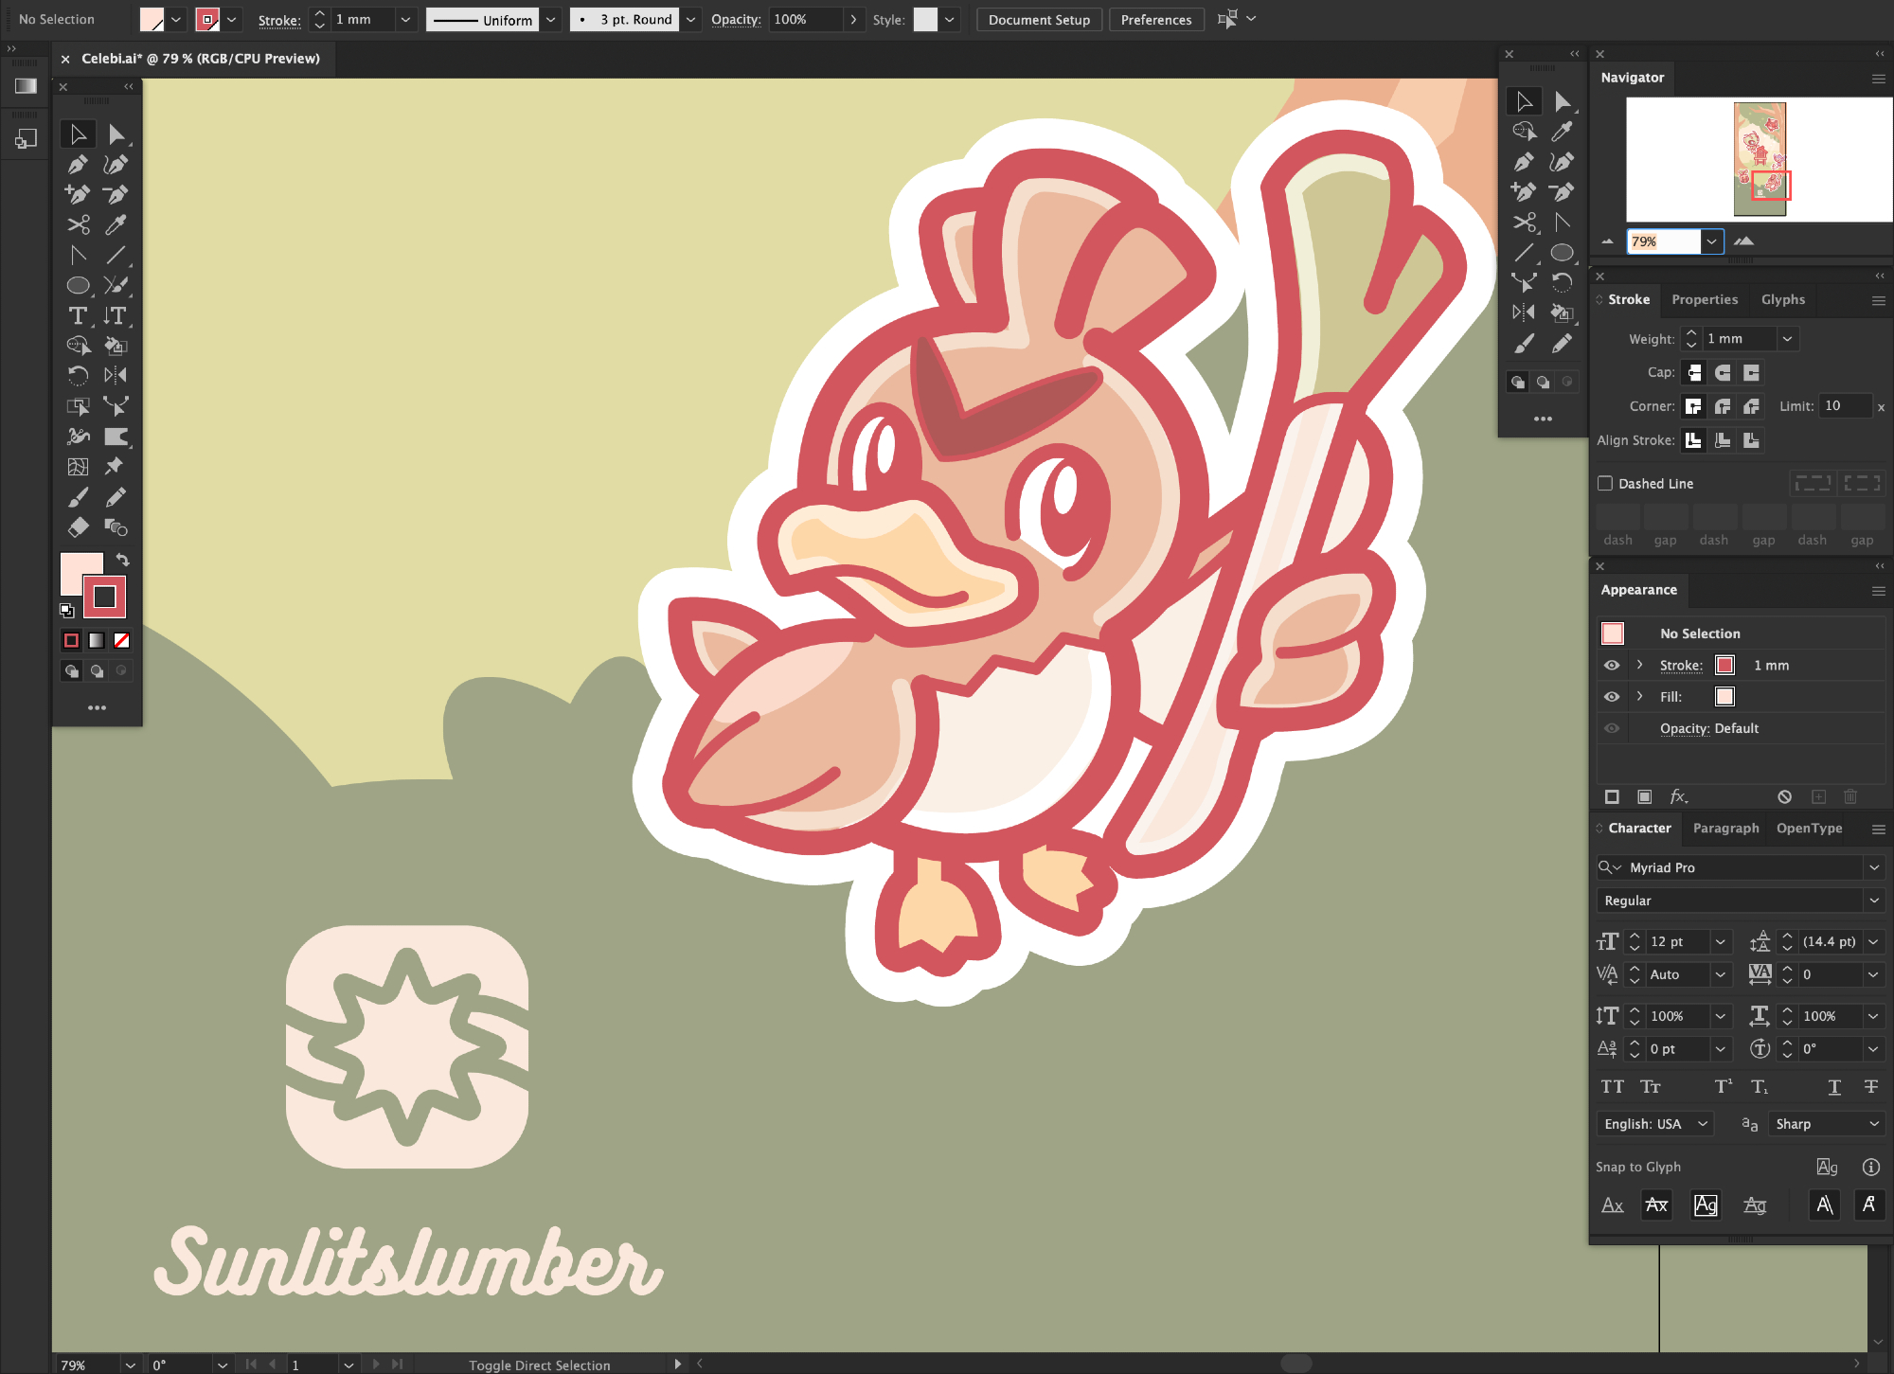Image resolution: width=1894 pixels, height=1374 pixels.
Task: Click the Fill color swatch in Appearance panel
Action: (x=1724, y=696)
